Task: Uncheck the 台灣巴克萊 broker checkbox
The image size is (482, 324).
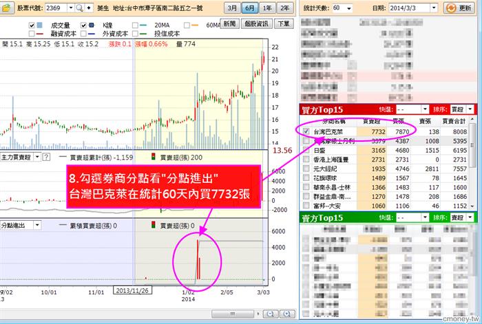Action: point(306,131)
